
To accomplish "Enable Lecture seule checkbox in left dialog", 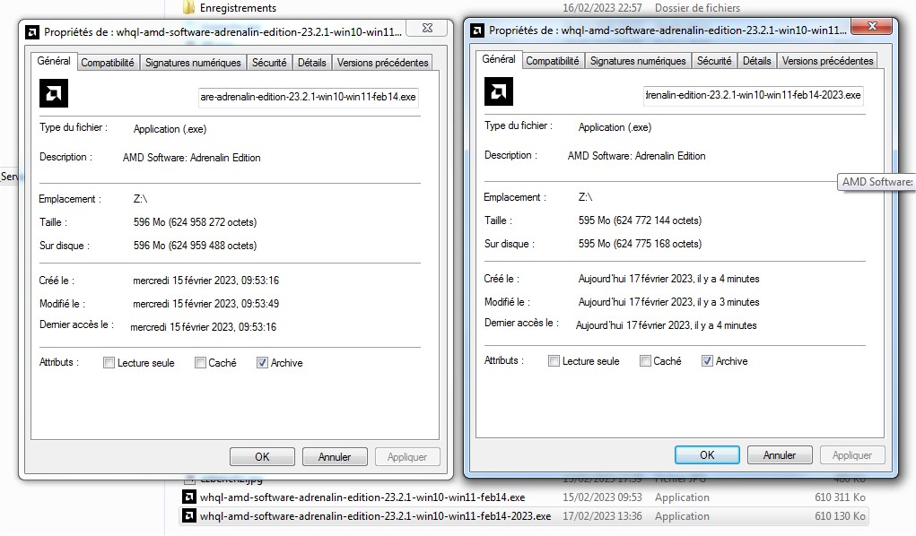I will pos(109,363).
